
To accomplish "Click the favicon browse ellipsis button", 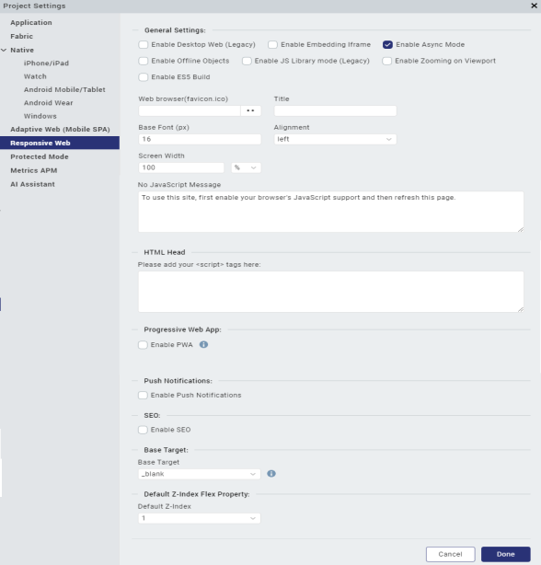I will [250, 110].
